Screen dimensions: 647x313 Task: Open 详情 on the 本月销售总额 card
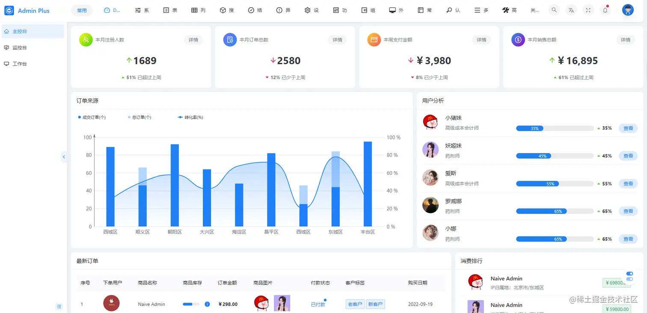(x=626, y=40)
